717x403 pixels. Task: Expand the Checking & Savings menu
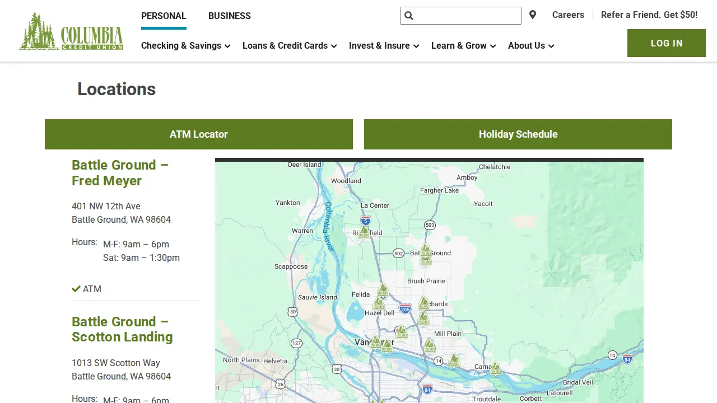click(185, 46)
